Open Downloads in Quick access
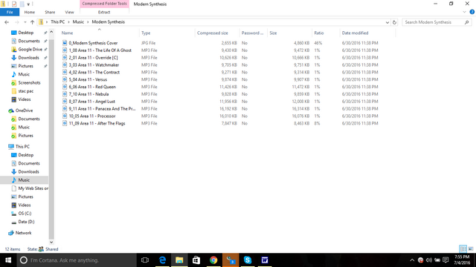The height and width of the screenshot is (267, 476). point(28,58)
